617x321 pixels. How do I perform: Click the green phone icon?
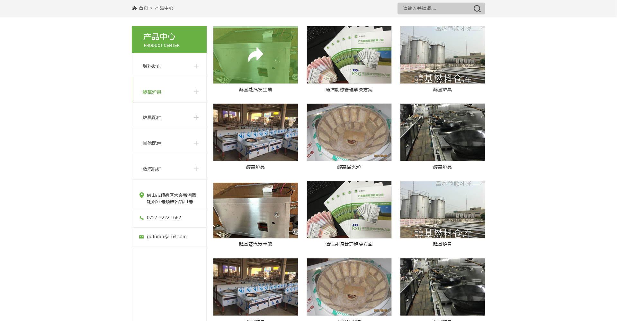pyautogui.click(x=141, y=218)
